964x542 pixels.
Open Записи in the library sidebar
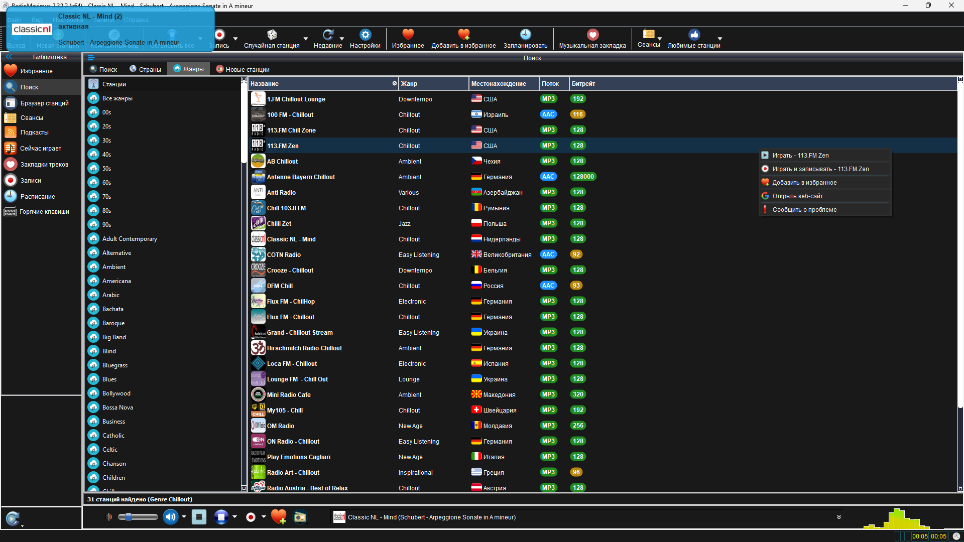pos(30,180)
